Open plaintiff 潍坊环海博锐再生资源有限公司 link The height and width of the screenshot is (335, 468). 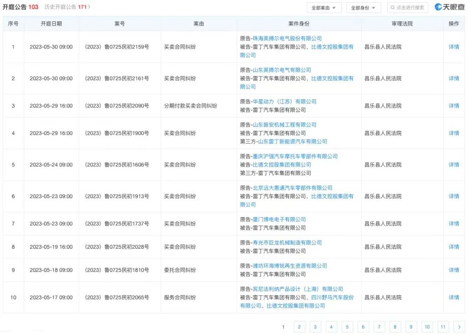290,266
